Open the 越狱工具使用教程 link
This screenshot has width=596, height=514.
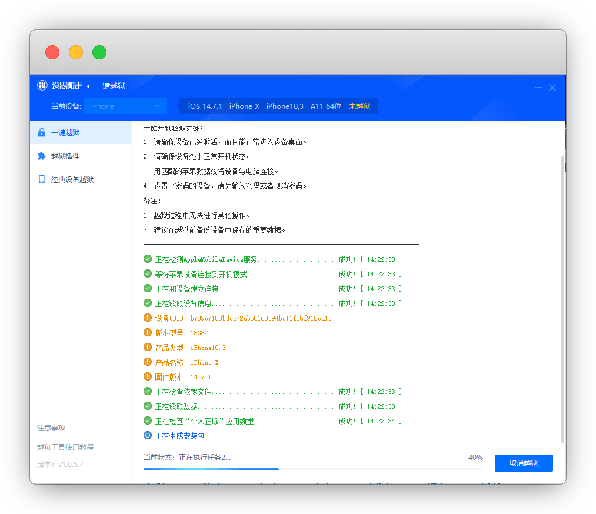point(65,447)
